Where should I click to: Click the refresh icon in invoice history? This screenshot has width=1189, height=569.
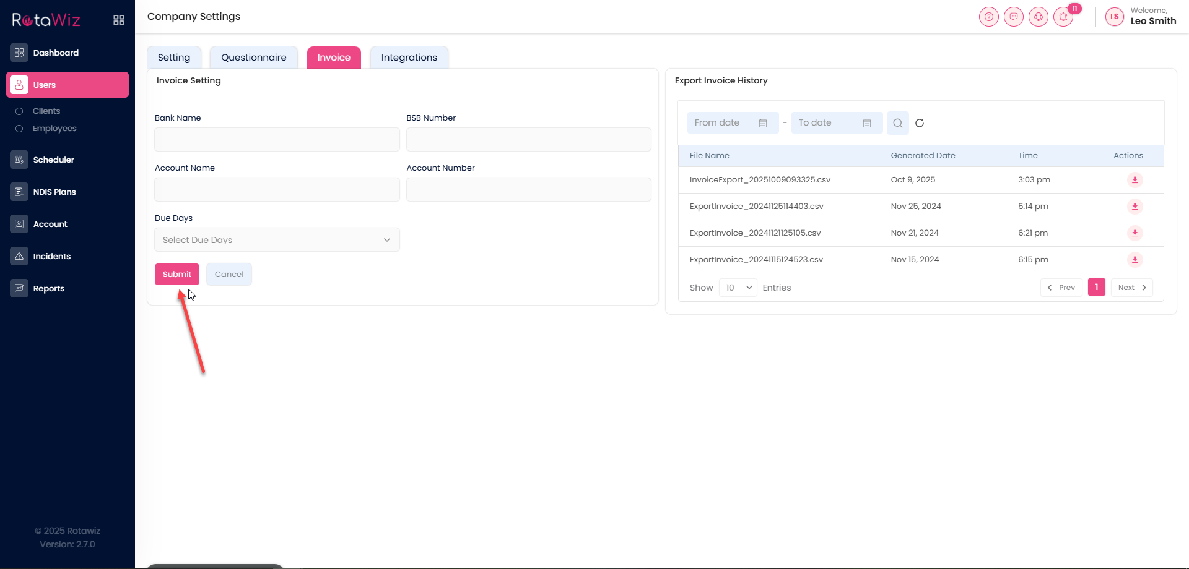pos(920,123)
